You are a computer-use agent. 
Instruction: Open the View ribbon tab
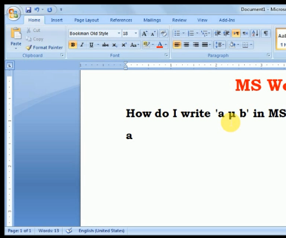(x=202, y=20)
